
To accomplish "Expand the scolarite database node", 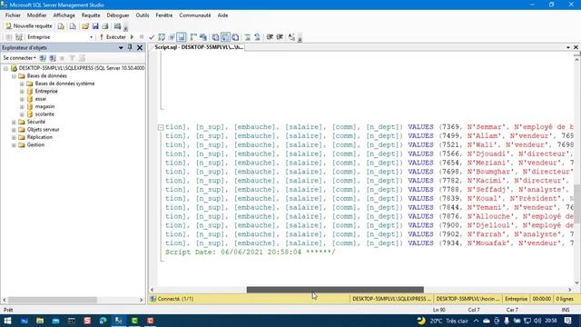I will (x=22, y=114).
